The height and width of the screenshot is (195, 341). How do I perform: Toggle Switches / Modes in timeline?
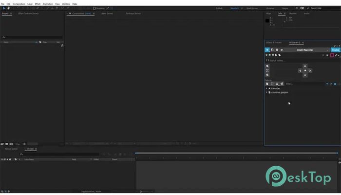coord(91,192)
